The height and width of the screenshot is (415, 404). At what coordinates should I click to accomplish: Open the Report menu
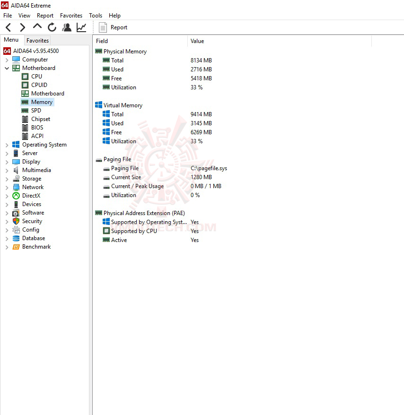click(45, 16)
